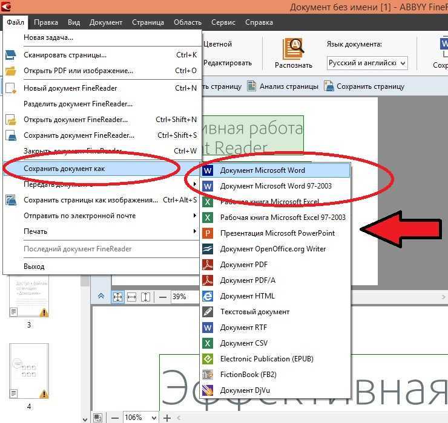
Task: Select page 4 thumbnail
Action: pyautogui.click(x=29, y=371)
